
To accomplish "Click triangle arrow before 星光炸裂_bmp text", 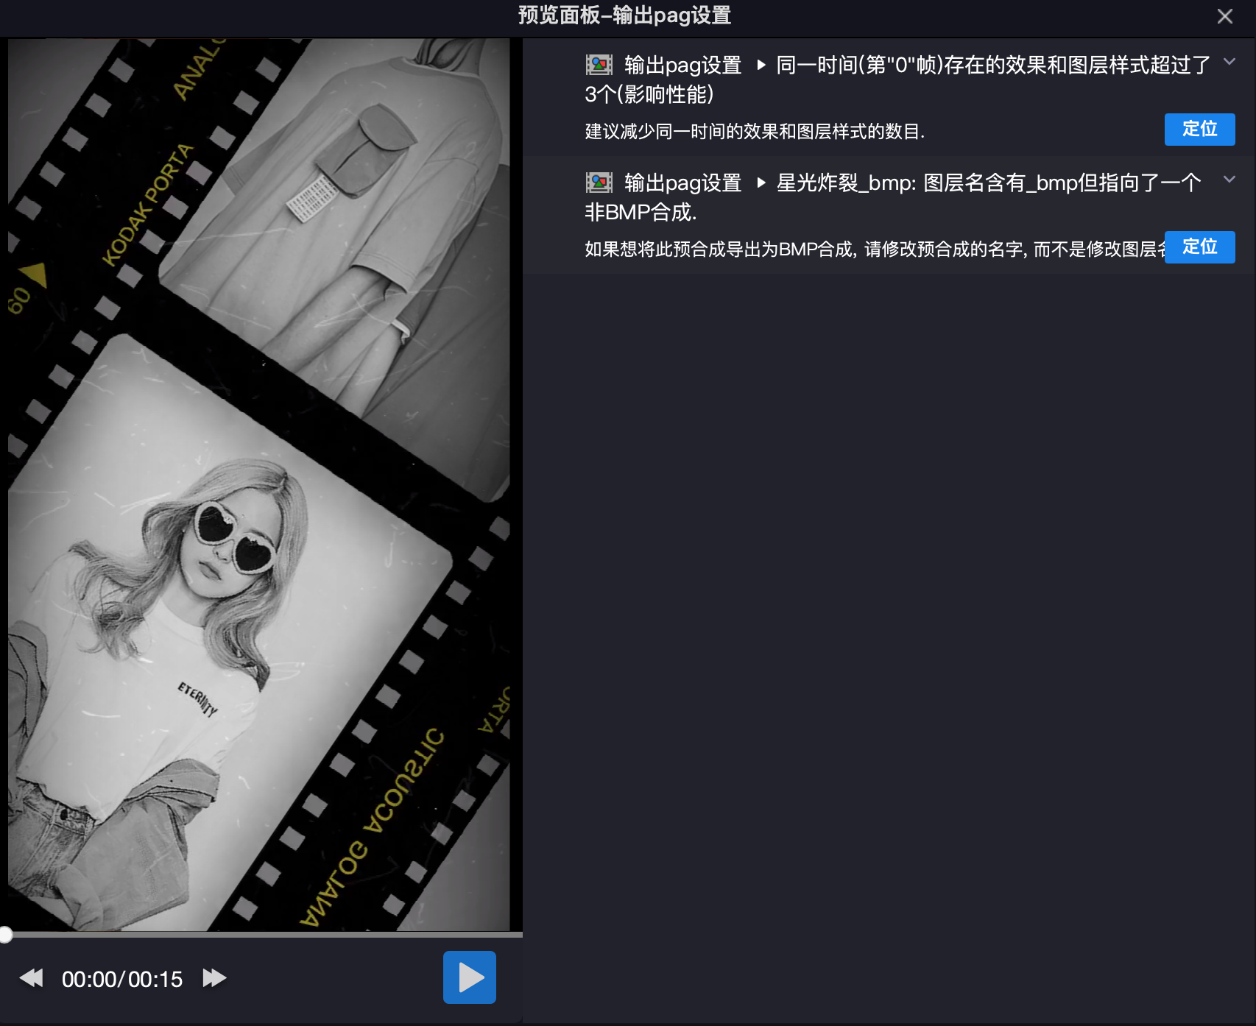I will 761,183.
